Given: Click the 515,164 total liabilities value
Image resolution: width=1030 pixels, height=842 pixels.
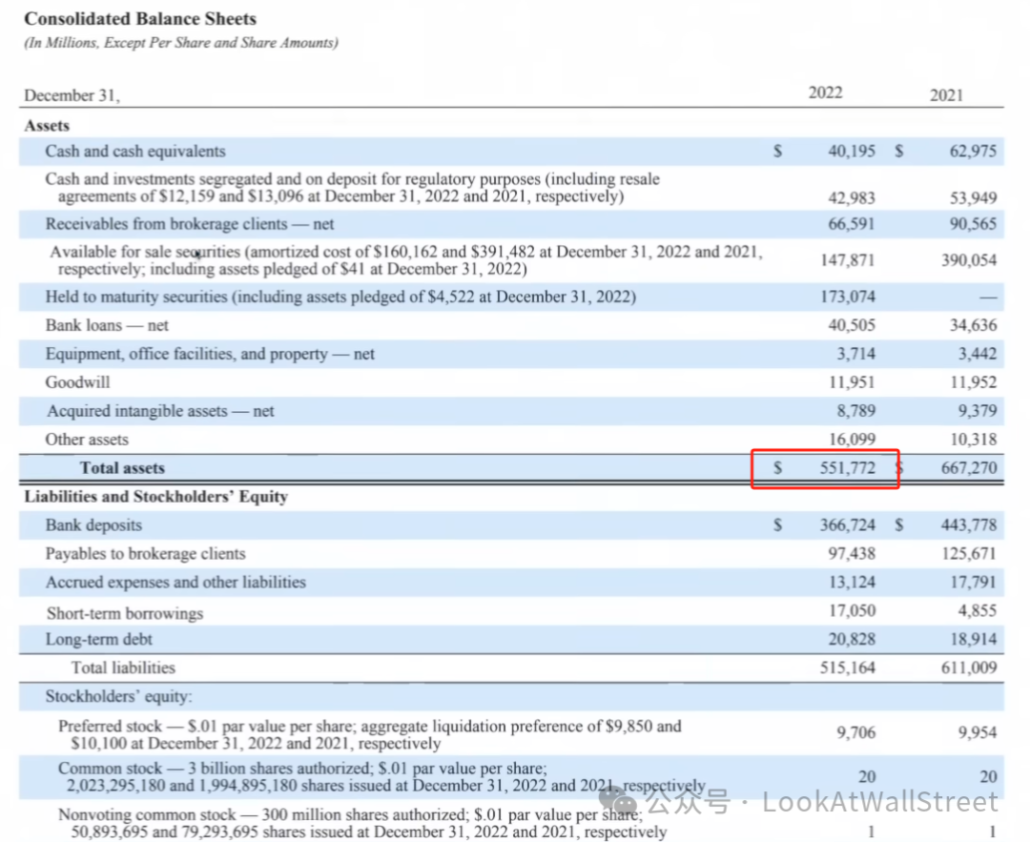Looking at the screenshot, I should pyautogui.click(x=848, y=667).
